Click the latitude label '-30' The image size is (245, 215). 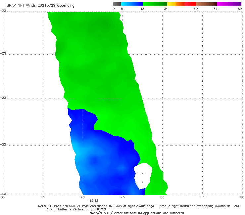(x=3, y=98)
